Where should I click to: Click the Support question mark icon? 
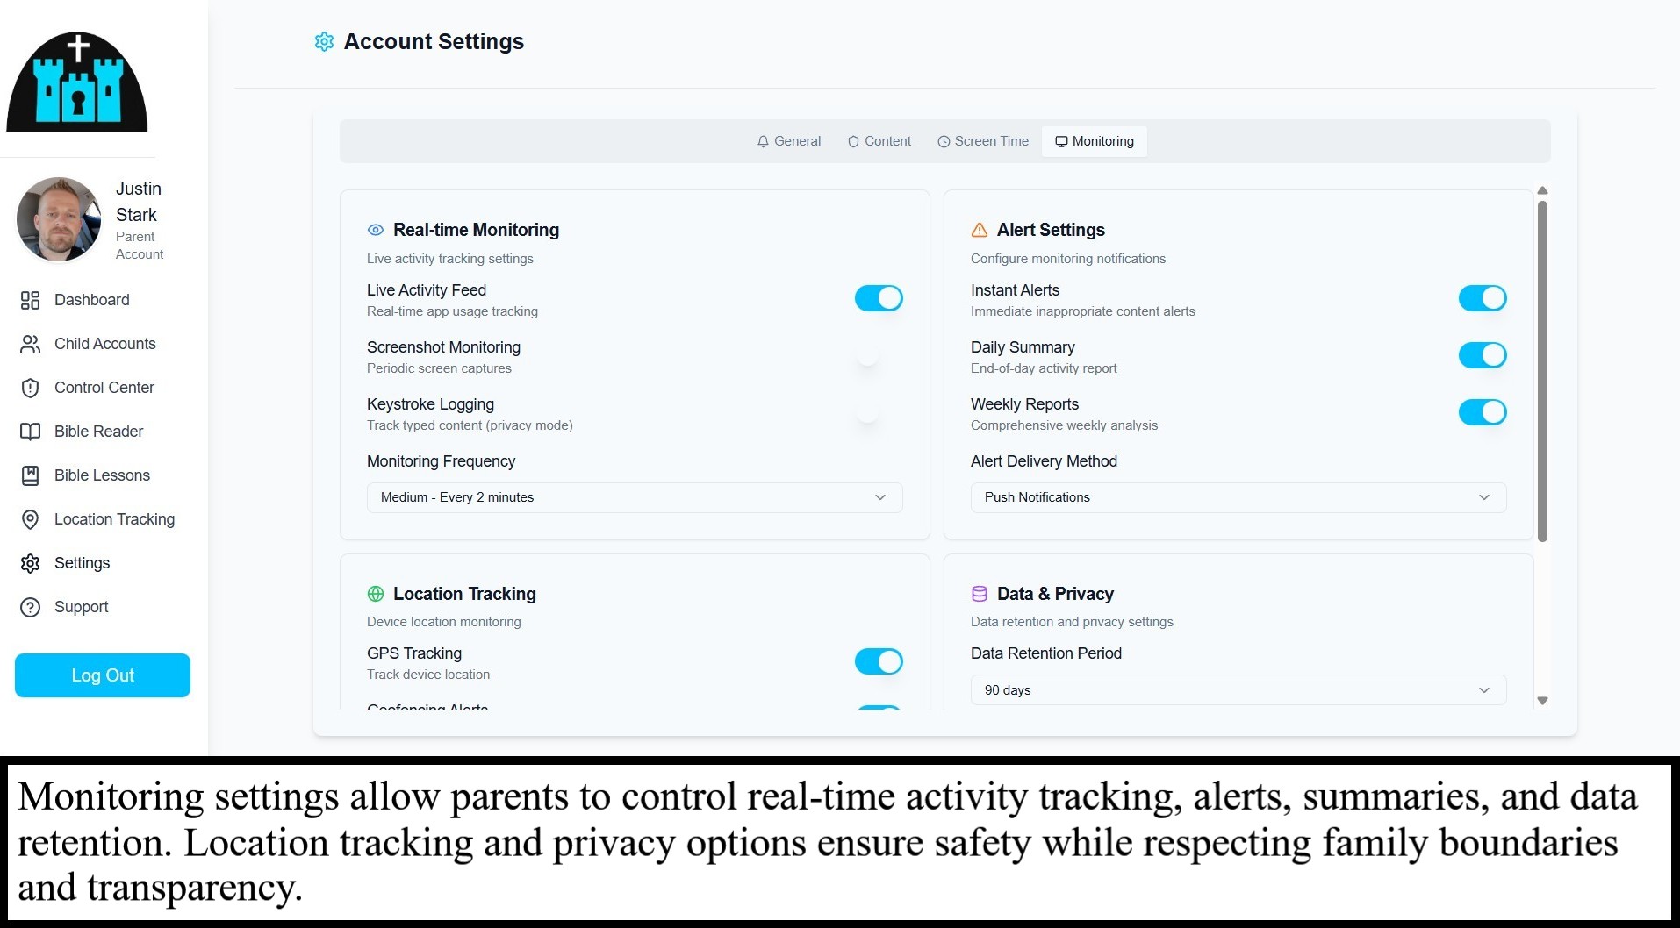[x=30, y=608]
